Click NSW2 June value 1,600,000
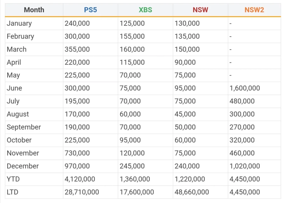 (245, 88)
